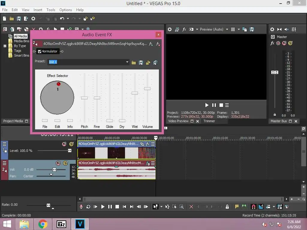Open the View menu
This screenshot has height=230, width=307.
tap(25, 10)
